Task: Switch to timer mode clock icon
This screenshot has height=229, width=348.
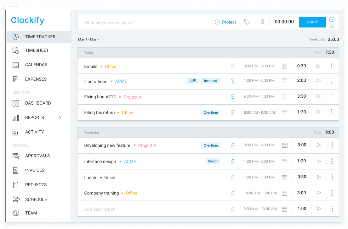Action: 332,19
